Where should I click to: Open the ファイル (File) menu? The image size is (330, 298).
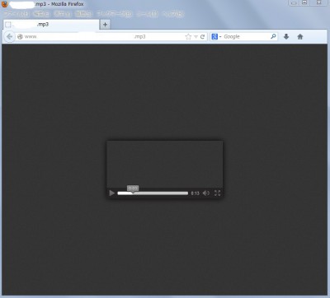pos(16,14)
